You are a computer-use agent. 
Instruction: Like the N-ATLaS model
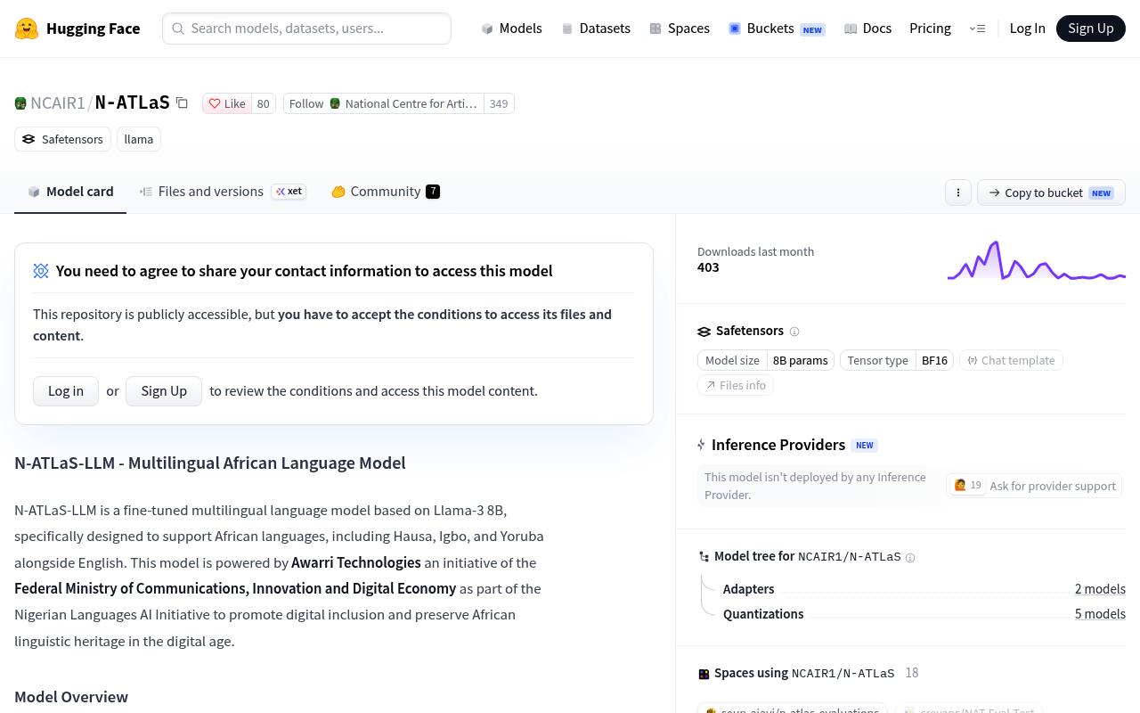tap(227, 103)
